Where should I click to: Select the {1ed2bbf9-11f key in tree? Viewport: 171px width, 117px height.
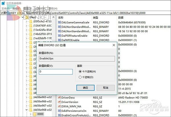tap(42, 38)
